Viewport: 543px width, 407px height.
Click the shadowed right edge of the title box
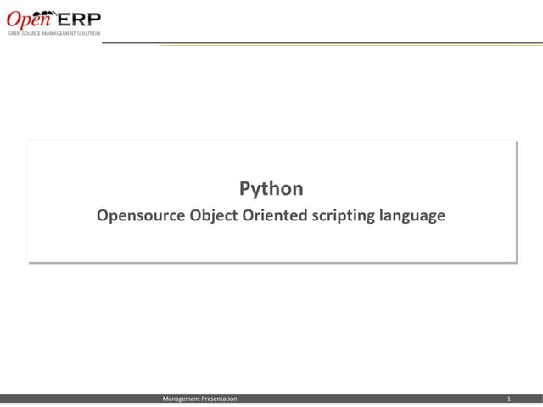(x=516, y=202)
